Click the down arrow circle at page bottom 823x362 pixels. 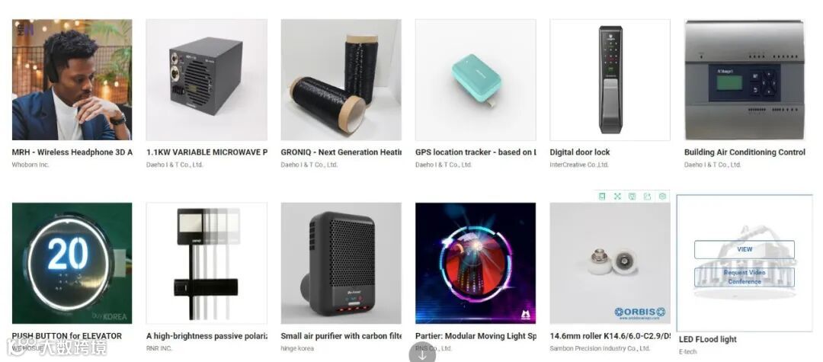click(x=422, y=354)
